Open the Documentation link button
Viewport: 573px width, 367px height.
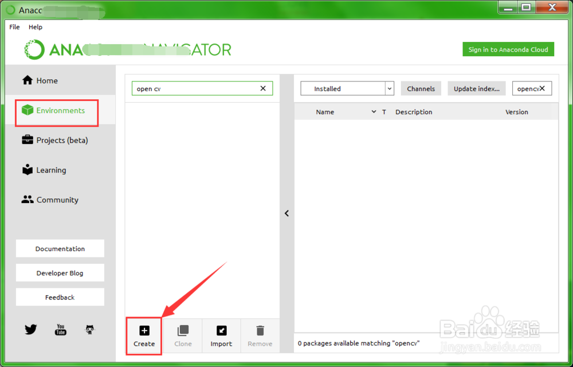click(60, 248)
